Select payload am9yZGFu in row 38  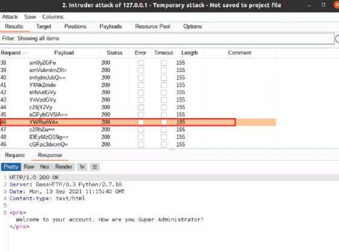click(x=42, y=63)
